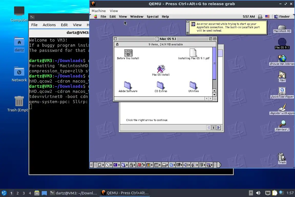Click the taskbar volume speaker icon
Viewport: 295px width, 197px height.
click(x=258, y=193)
